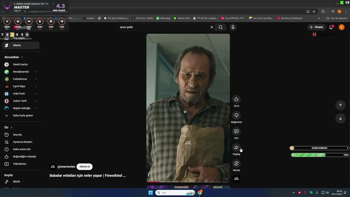Click the Abone ol subscribe button
The width and height of the screenshot is (350, 197).
click(x=84, y=167)
